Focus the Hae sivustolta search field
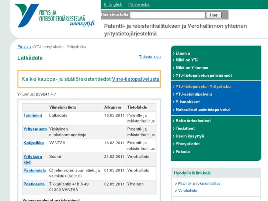 tap(167, 15)
